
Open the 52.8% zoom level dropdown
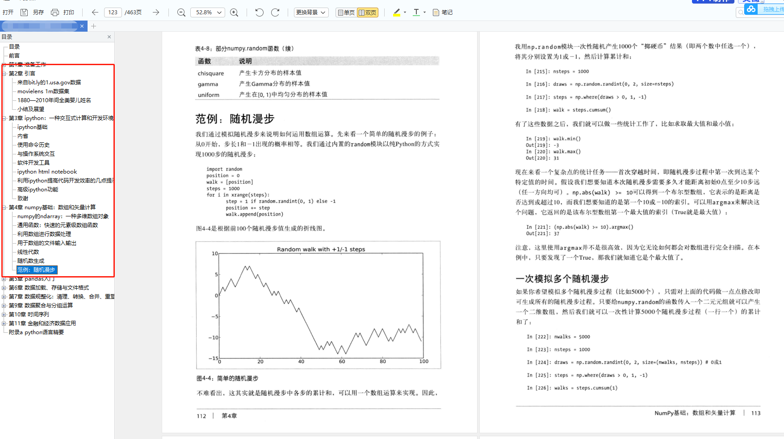pyautogui.click(x=209, y=12)
